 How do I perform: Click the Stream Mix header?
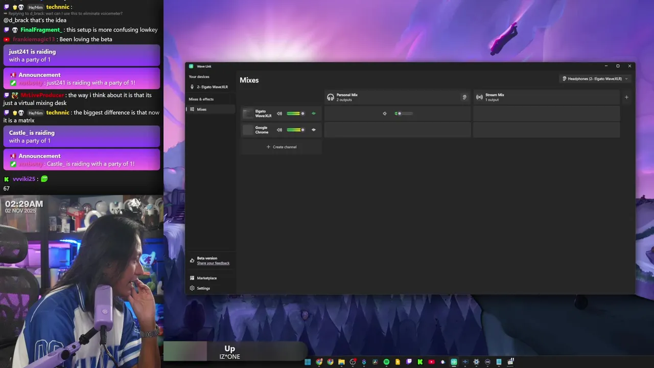[546, 97]
